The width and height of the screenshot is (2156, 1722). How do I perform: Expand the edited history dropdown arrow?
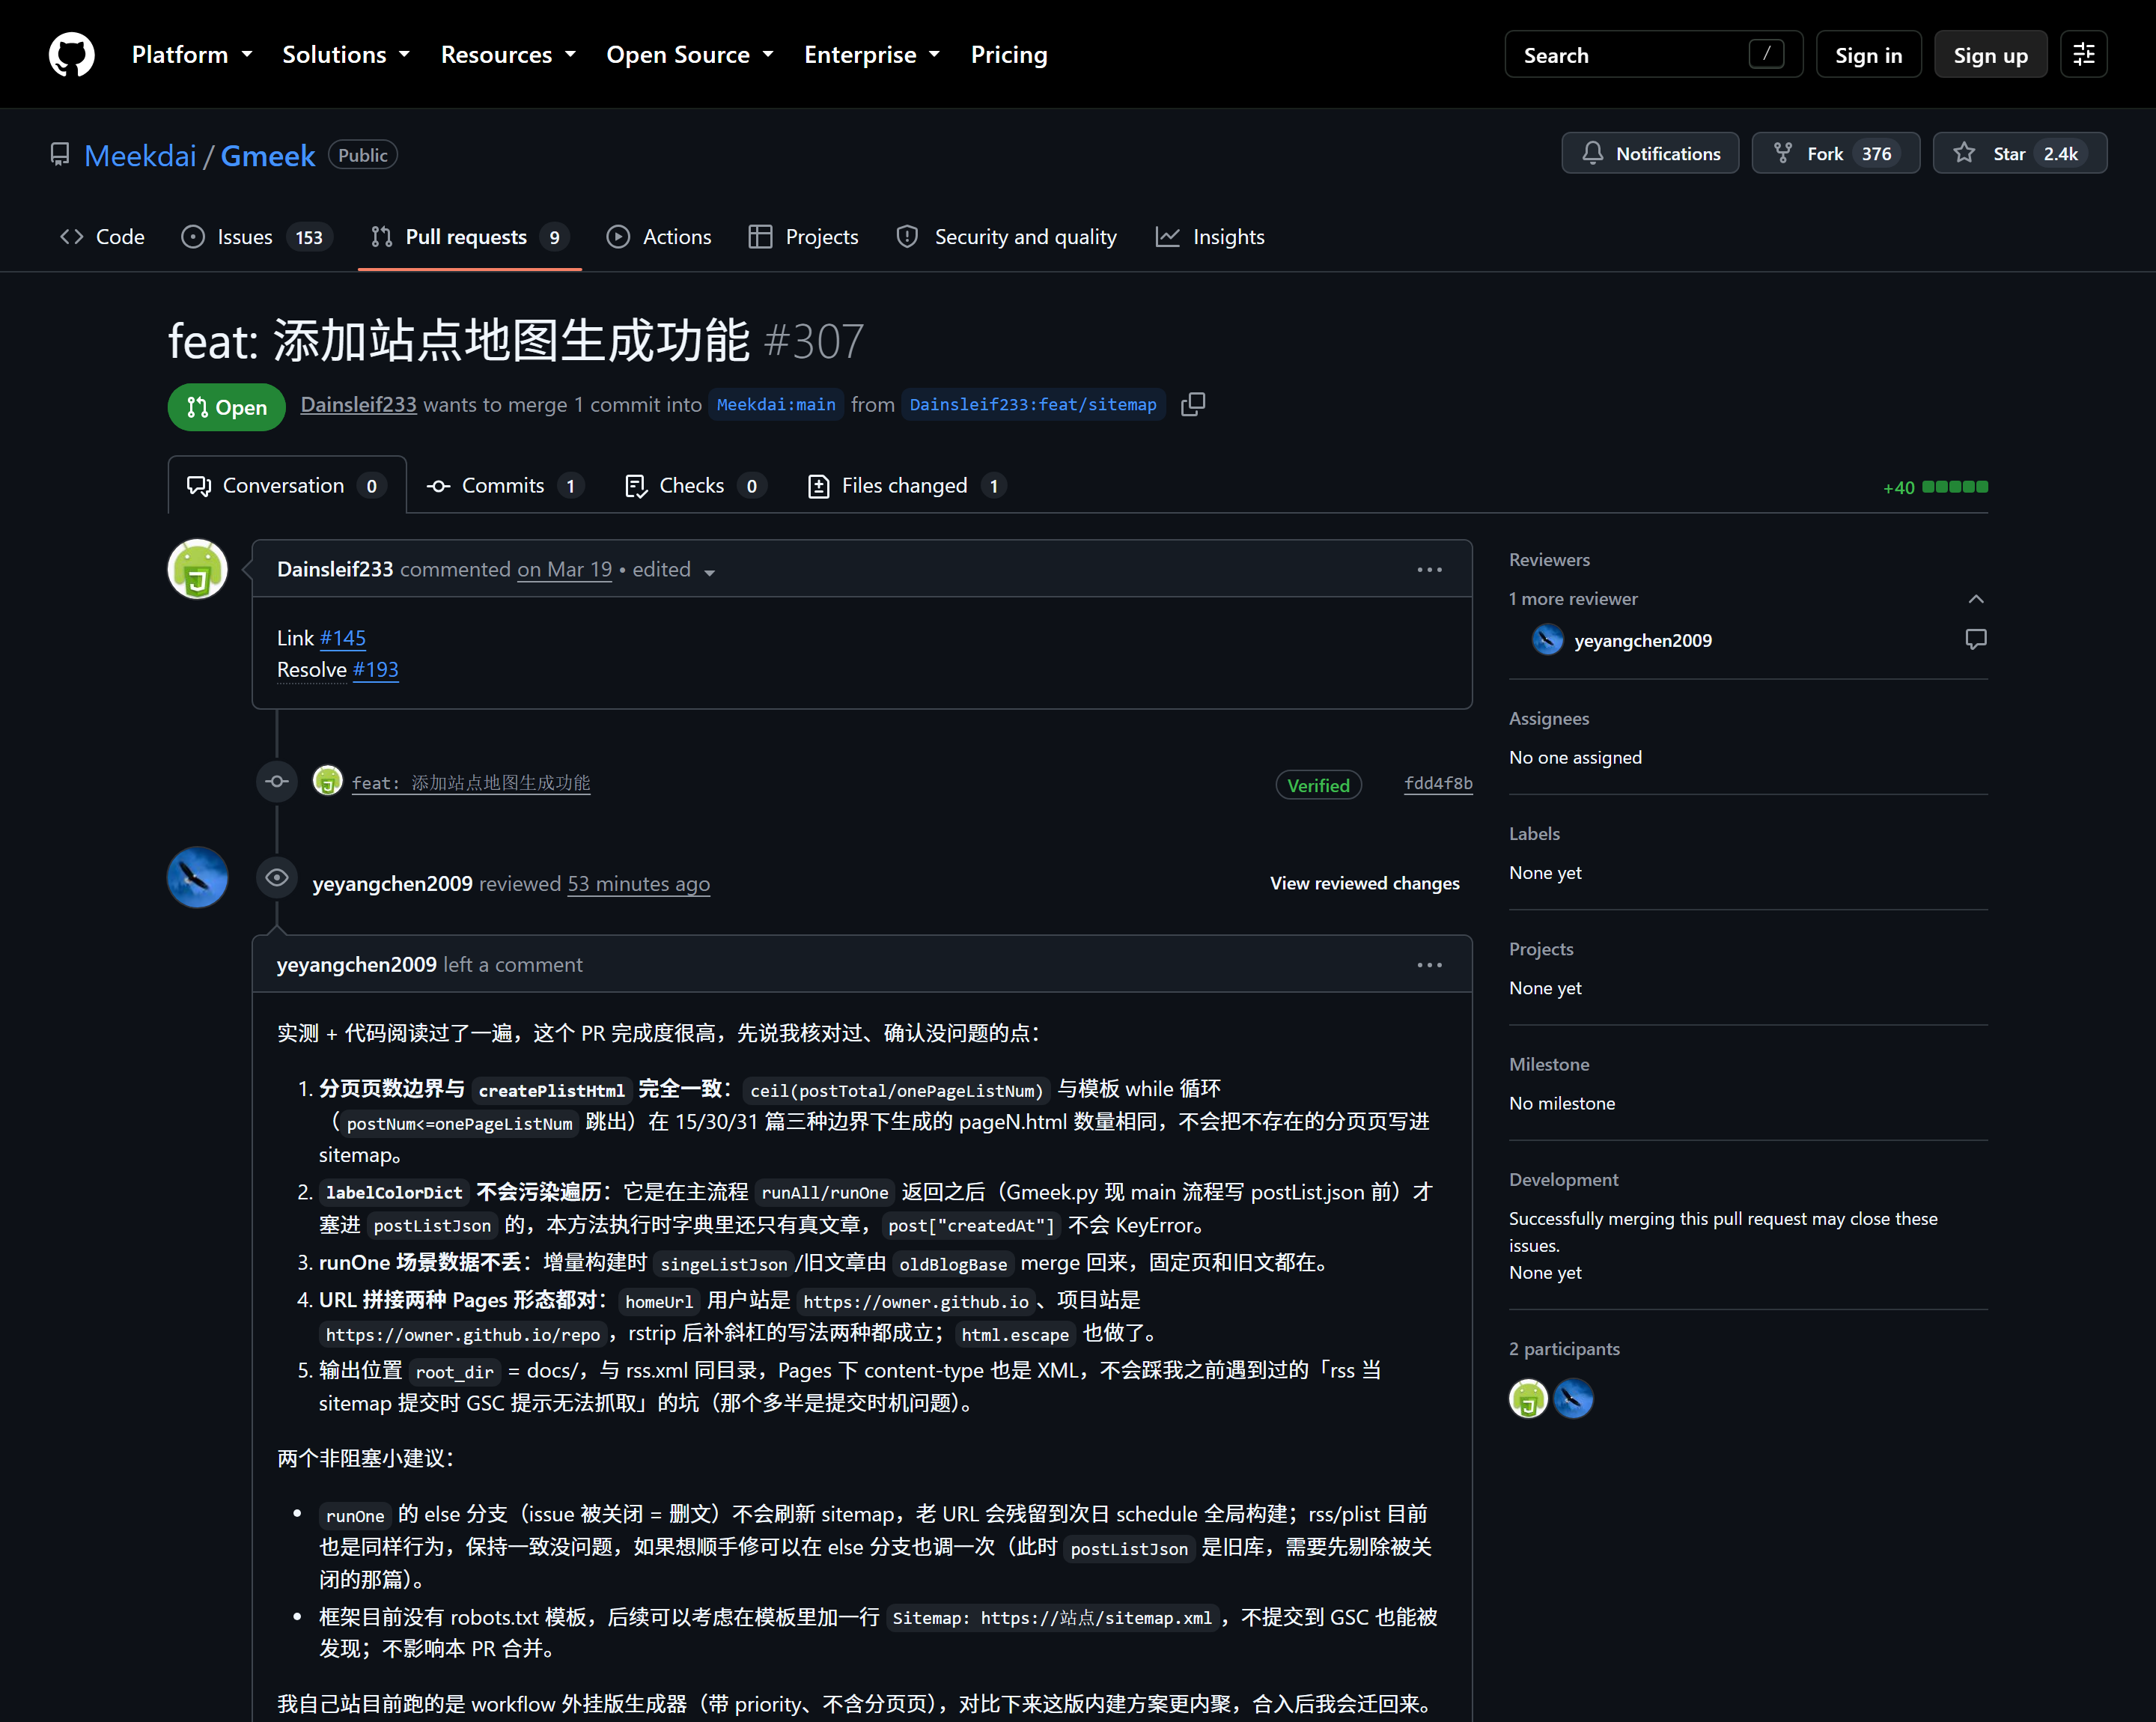(709, 572)
